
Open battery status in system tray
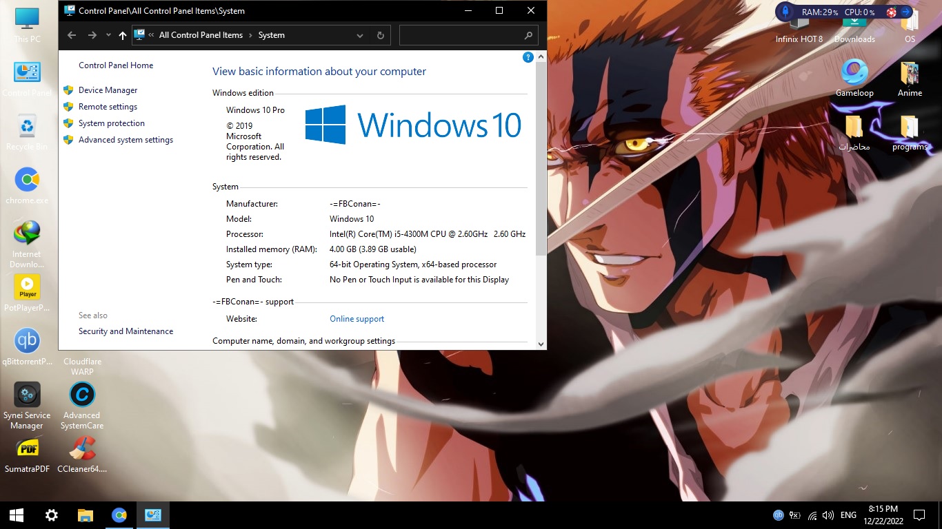coord(795,515)
